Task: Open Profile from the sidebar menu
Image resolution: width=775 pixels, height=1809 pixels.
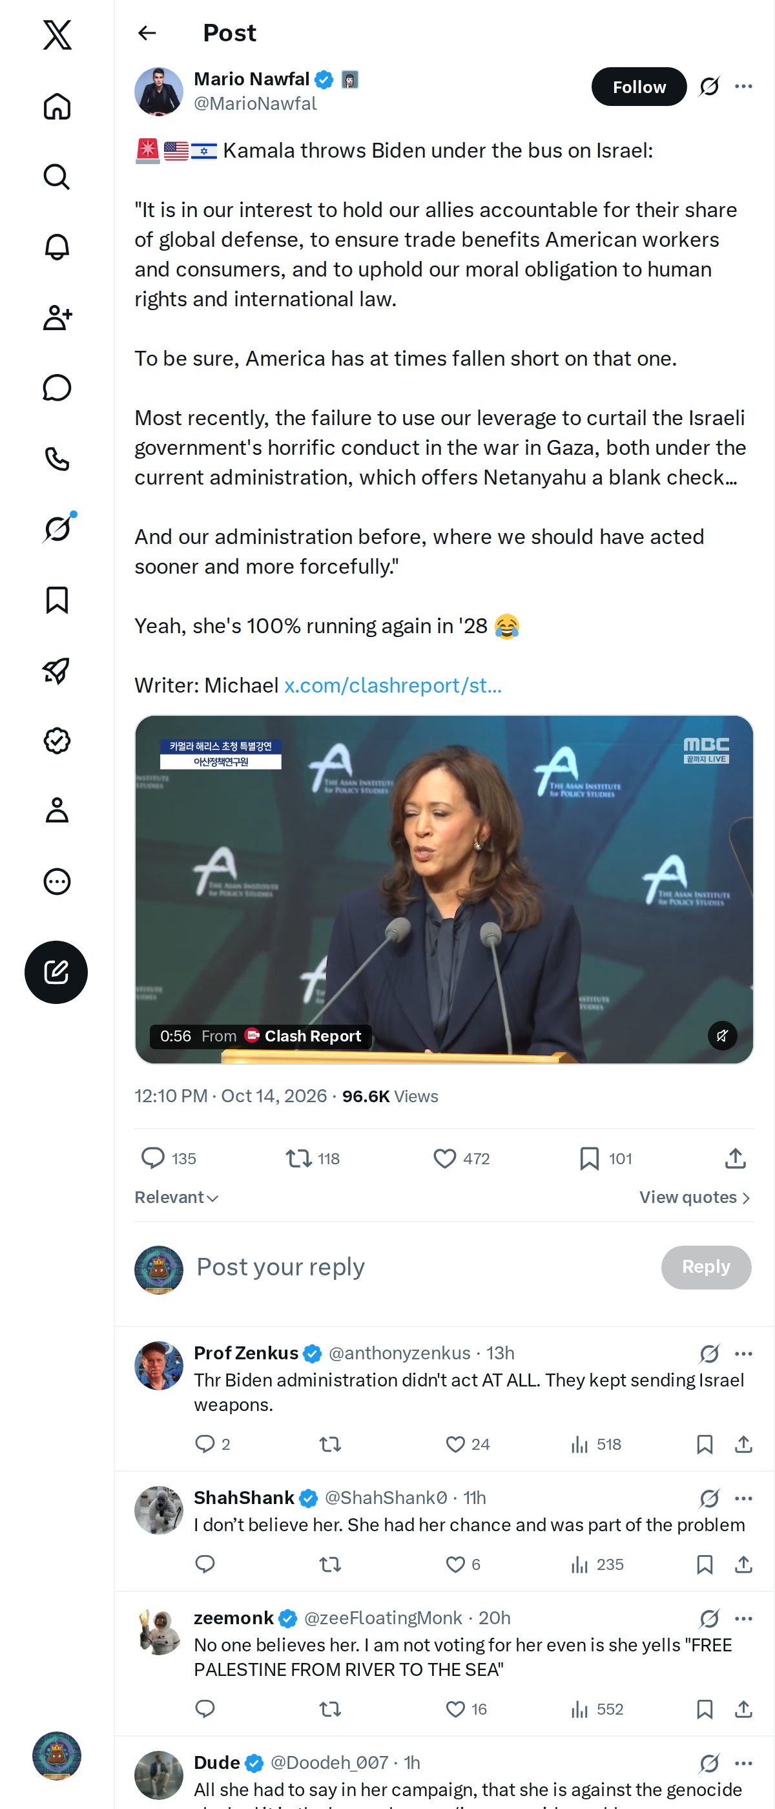Action: [x=57, y=810]
